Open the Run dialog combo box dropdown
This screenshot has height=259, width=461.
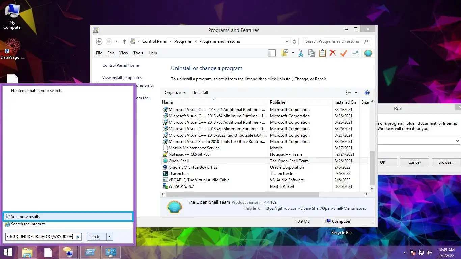pyautogui.click(x=457, y=141)
